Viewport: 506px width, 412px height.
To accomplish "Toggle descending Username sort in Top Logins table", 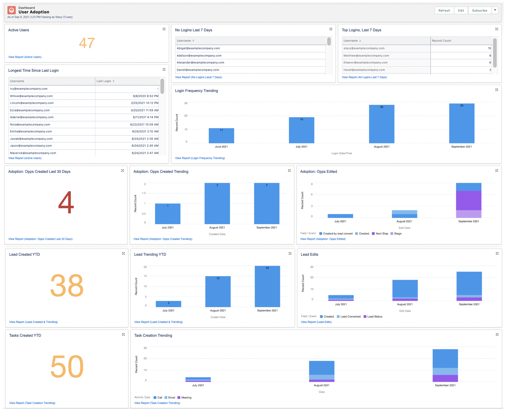I will tap(354, 40).
